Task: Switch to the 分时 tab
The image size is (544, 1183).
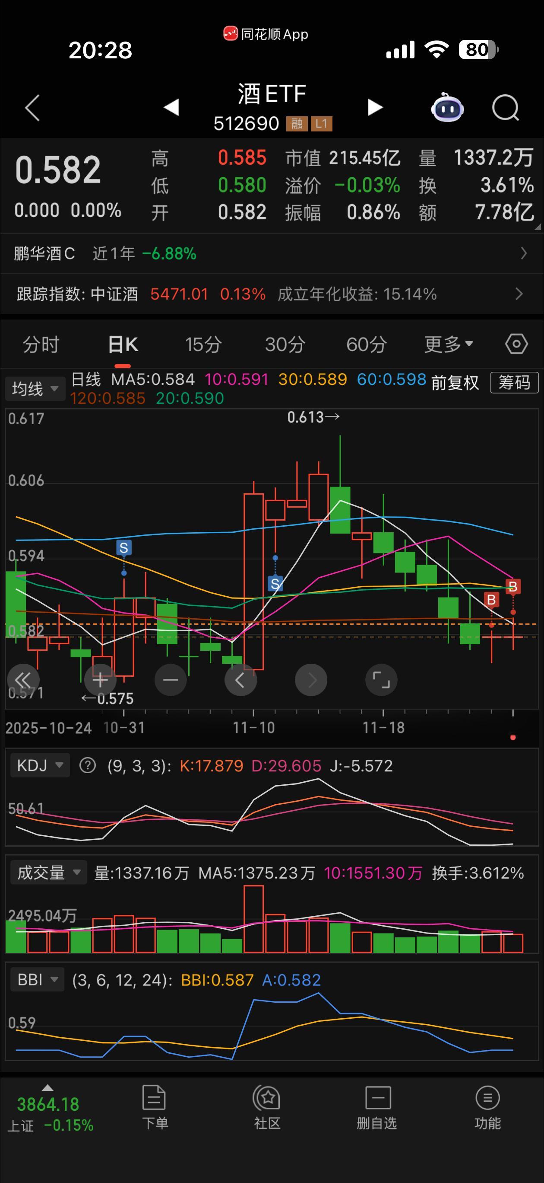Action: click(41, 345)
